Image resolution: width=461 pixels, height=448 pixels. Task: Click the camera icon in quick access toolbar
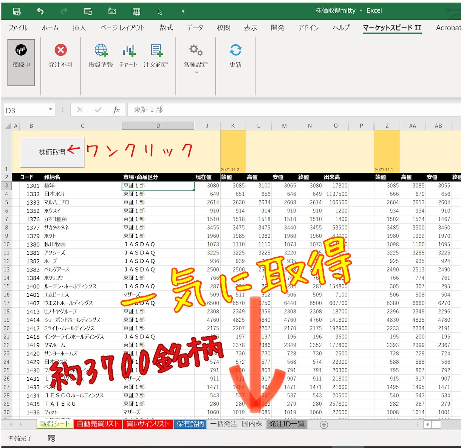tap(112, 11)
